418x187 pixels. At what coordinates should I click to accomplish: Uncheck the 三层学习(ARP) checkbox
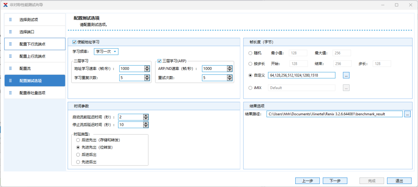pos(159,61)
